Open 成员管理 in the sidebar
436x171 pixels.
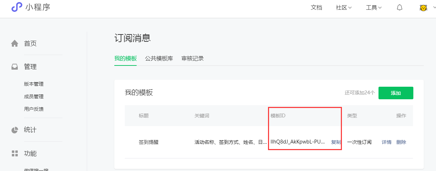[34, 96]
